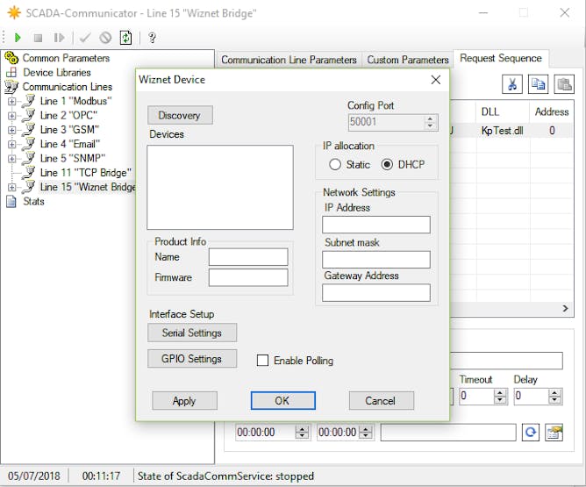This screenshot has width=586, height=487.
Task: Minimize the SCADA-Communicator window
Action: [483, 13]
